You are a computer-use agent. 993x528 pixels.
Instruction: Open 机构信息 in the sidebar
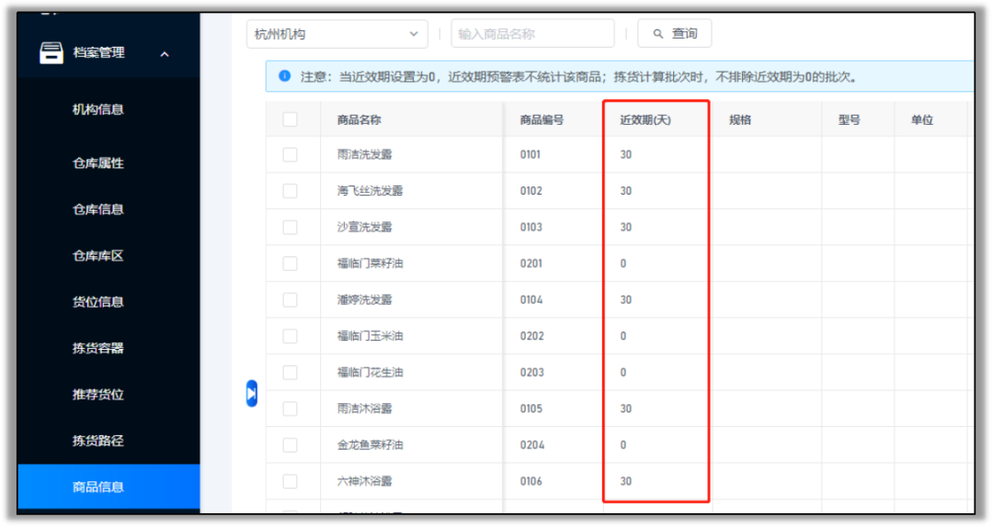coord(98,109)
